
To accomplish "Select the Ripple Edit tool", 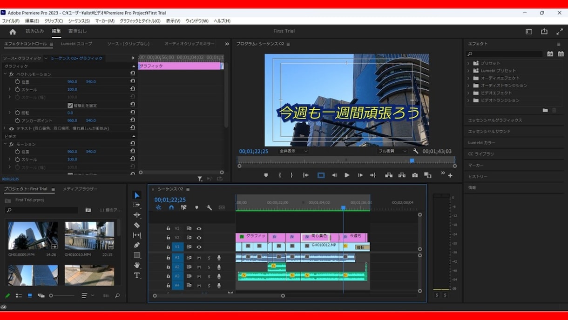I will tap(137, 215).
